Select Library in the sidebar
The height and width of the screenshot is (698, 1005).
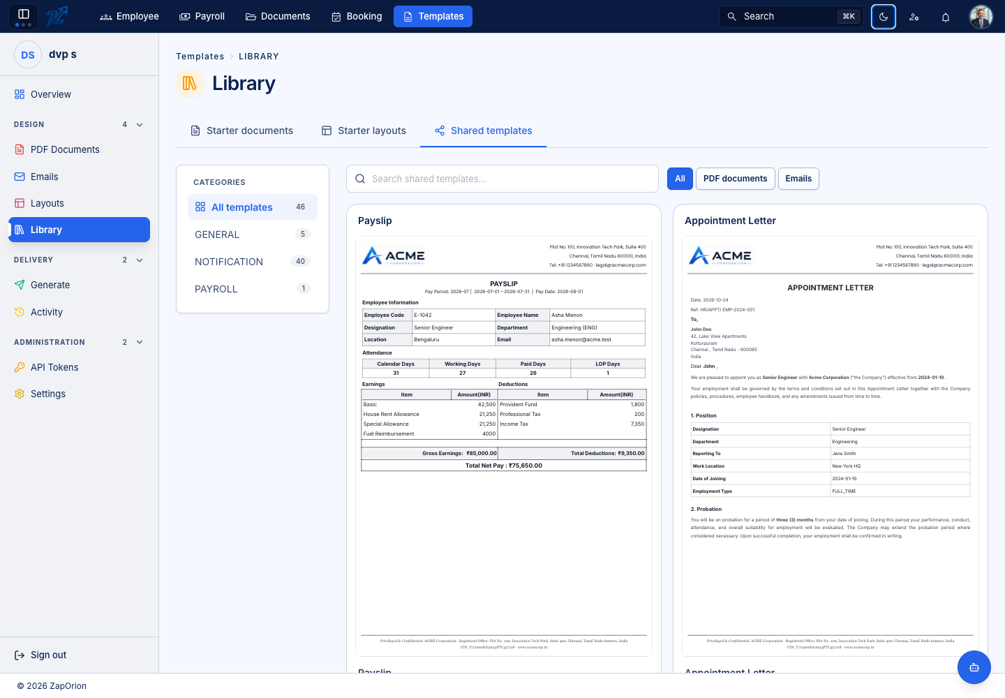79,230
